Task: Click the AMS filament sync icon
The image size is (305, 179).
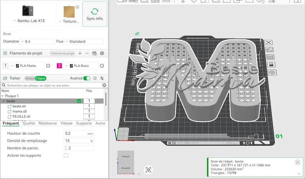Action: point(94,53)
